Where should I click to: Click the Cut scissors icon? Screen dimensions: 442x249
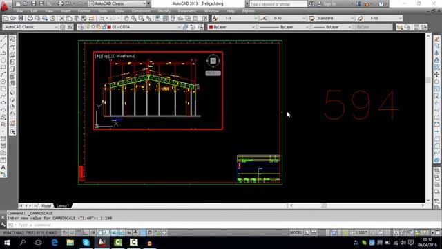pyautogui.click(x=61, y=19)
